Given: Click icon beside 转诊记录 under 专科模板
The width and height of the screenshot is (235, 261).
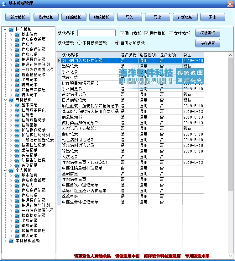Looking at the screenshot, I should coord(17,165).
